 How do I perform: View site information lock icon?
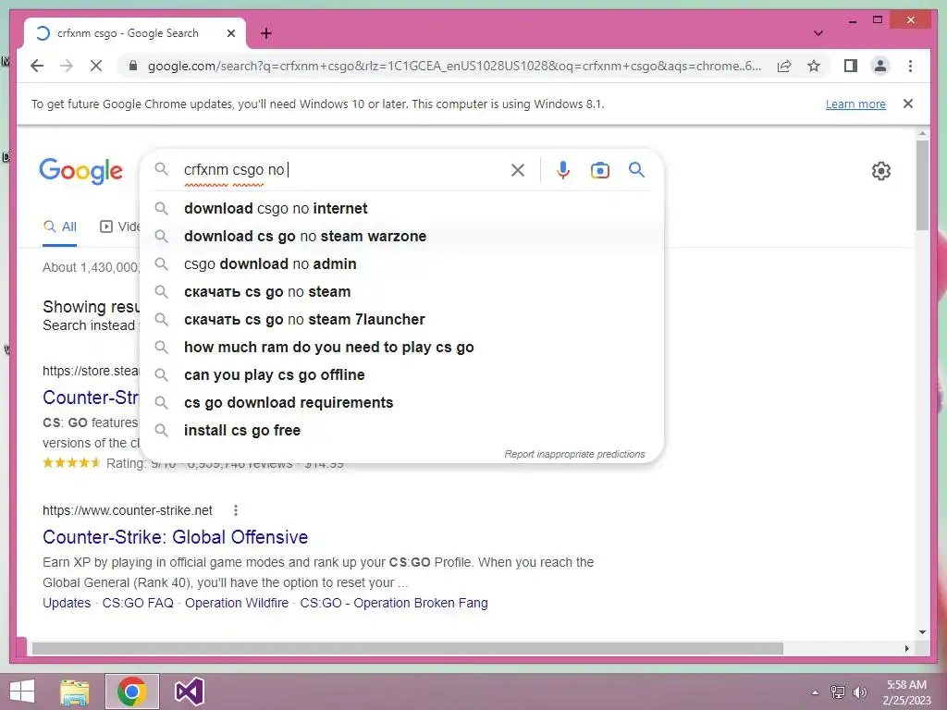click(x=133, y=66)
